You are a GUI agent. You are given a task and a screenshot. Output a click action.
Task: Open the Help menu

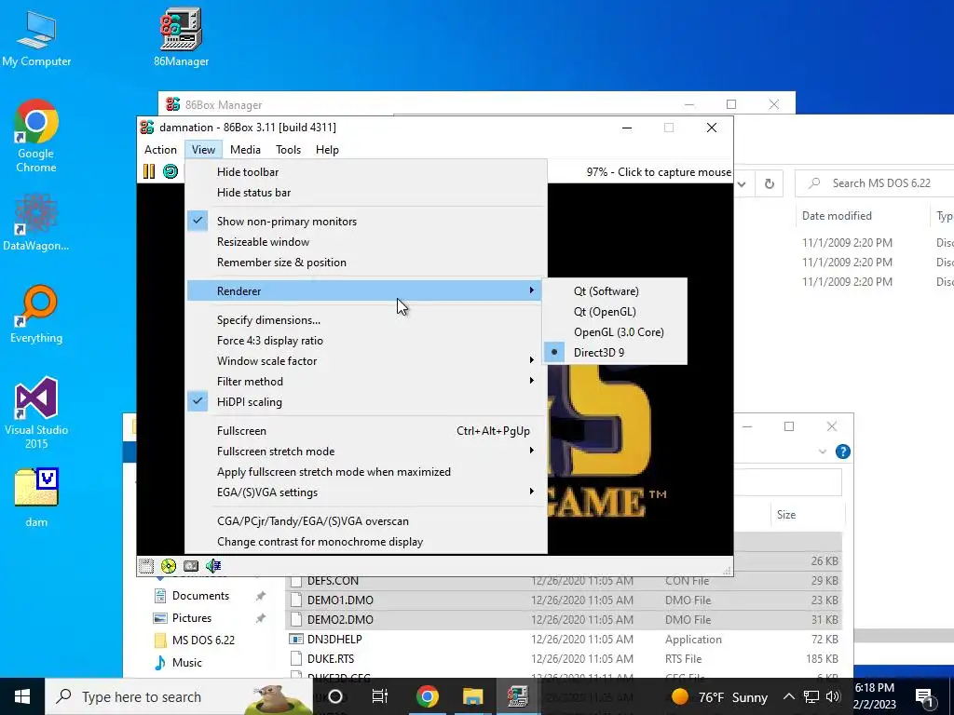[x=327, y=150]
